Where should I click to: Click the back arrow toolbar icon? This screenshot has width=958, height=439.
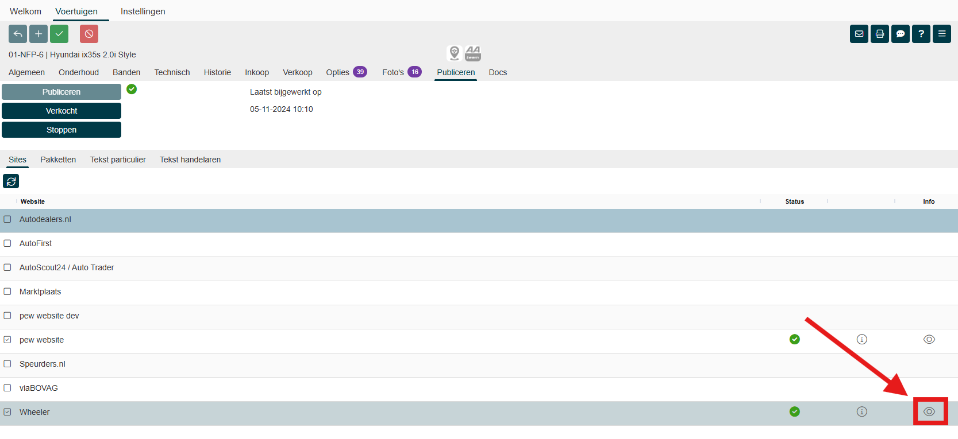[x=18, y=34]
